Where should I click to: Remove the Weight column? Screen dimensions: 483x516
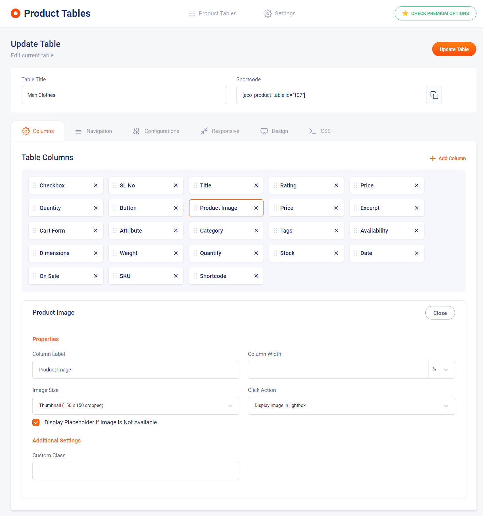click(x=176, y=253)
